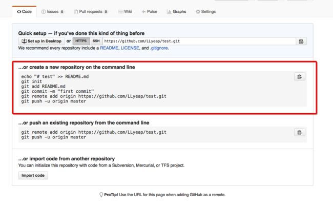
Task: Open the .gitignore link
Action: point(159,48)
